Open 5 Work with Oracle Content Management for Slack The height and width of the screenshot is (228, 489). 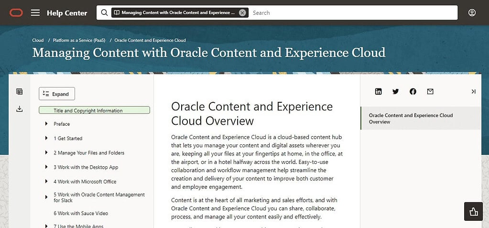[99, 197]
